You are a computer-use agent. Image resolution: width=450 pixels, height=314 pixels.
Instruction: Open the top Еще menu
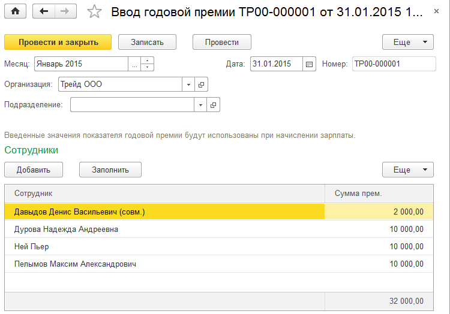tap(408, 42)
